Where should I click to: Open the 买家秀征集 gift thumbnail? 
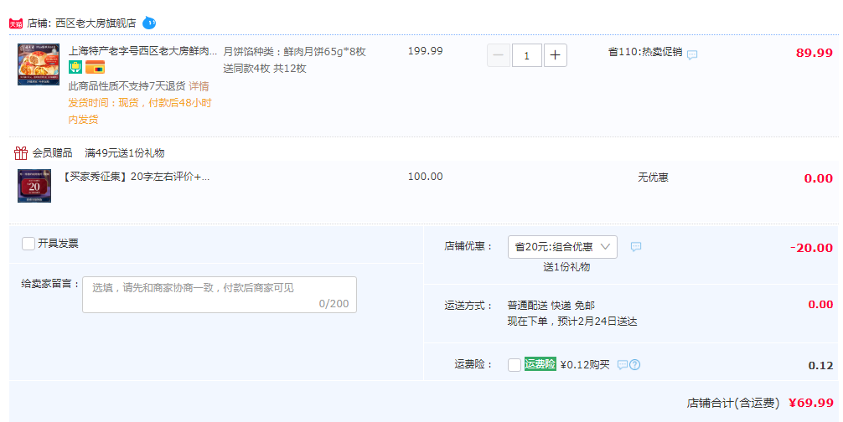point(34,186)
